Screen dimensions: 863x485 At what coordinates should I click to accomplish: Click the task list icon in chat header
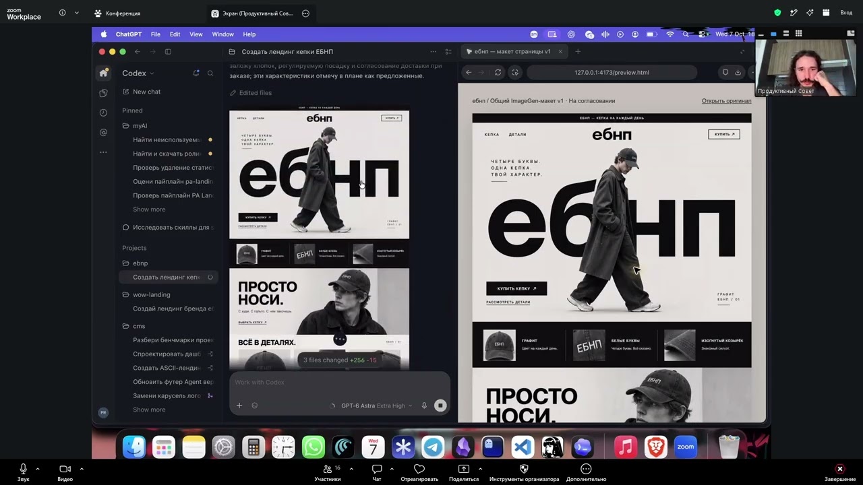[x=448, y=52]
